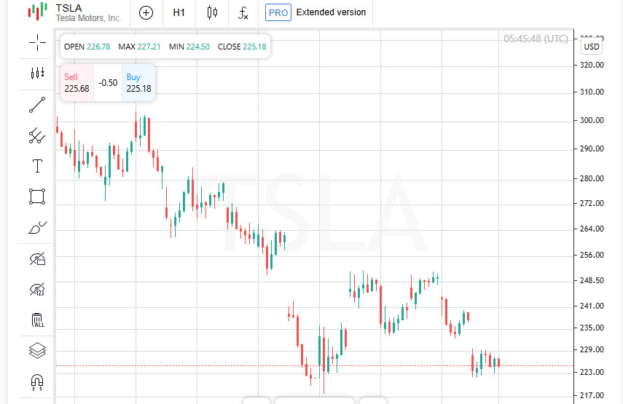Image resolution: width=623 pixels, height=404 pixels.
Task: Toggle the magnet snap mode
Action: (37, 381)
